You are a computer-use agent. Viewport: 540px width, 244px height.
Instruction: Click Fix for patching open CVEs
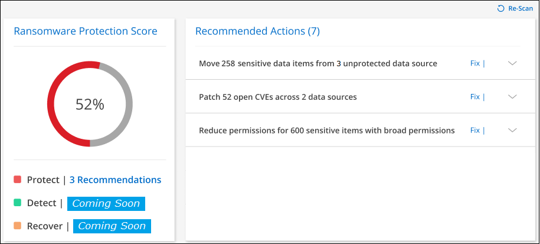(475, 97)
